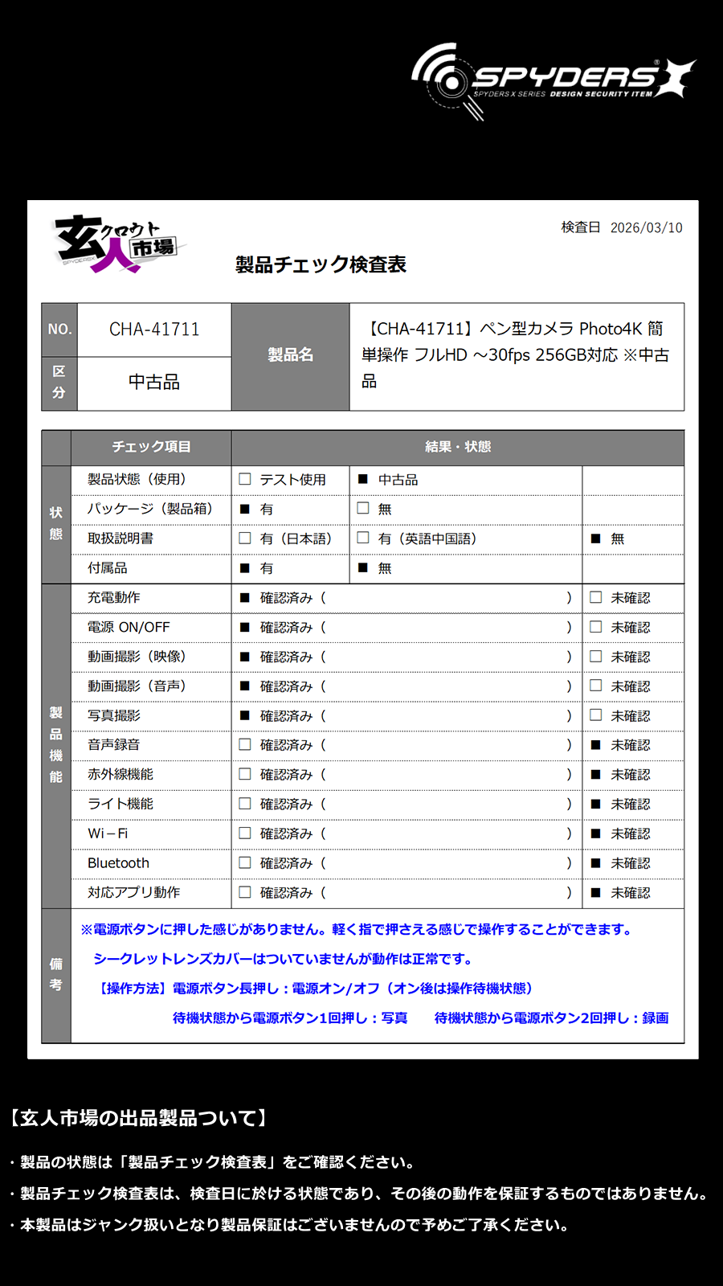Click the パッケージ（製品箱）row label
This screenshot has width=723, height=1286.
(x=150, y=509)
